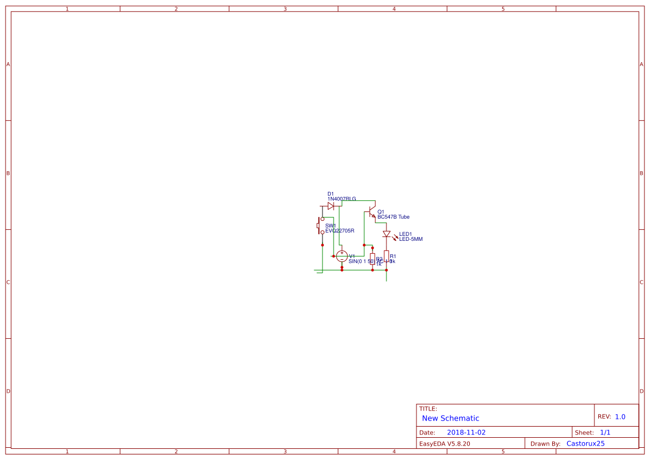The image size is (650, 460).
Task: Click the SIN(0 1 50) source value
Action: pyautogui.click(x=361, y=262)
